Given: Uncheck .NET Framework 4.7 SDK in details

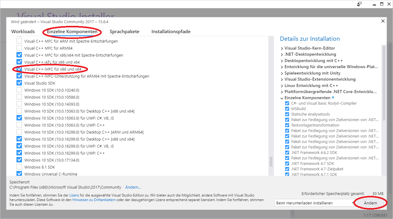Looking at the screenshot, I should pyautogui.click(x=287, y=164).
